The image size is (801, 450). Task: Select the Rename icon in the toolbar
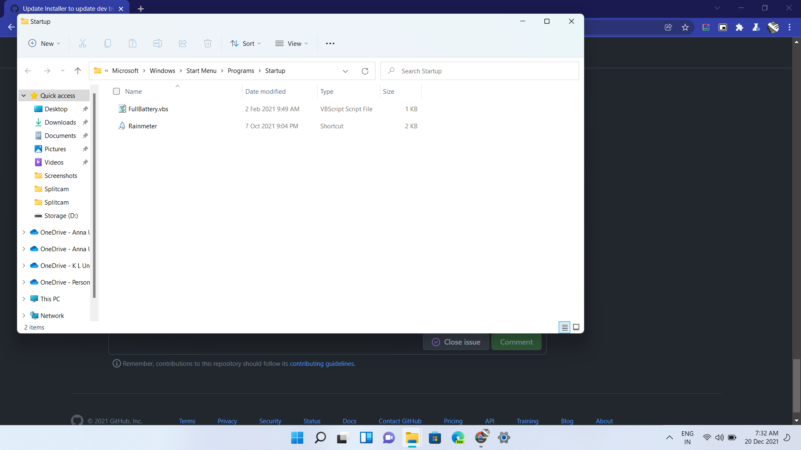[157, 43]
